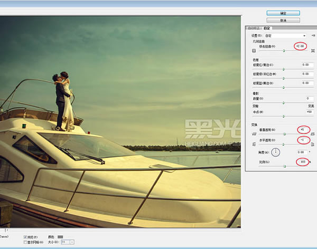Click the Vignette Midpoint slider handle
Viewport: 317px width, 249px height.
(283, 116)
